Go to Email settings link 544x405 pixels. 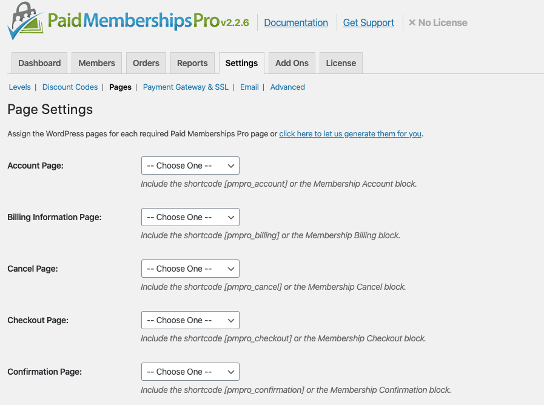pos(249,87)
